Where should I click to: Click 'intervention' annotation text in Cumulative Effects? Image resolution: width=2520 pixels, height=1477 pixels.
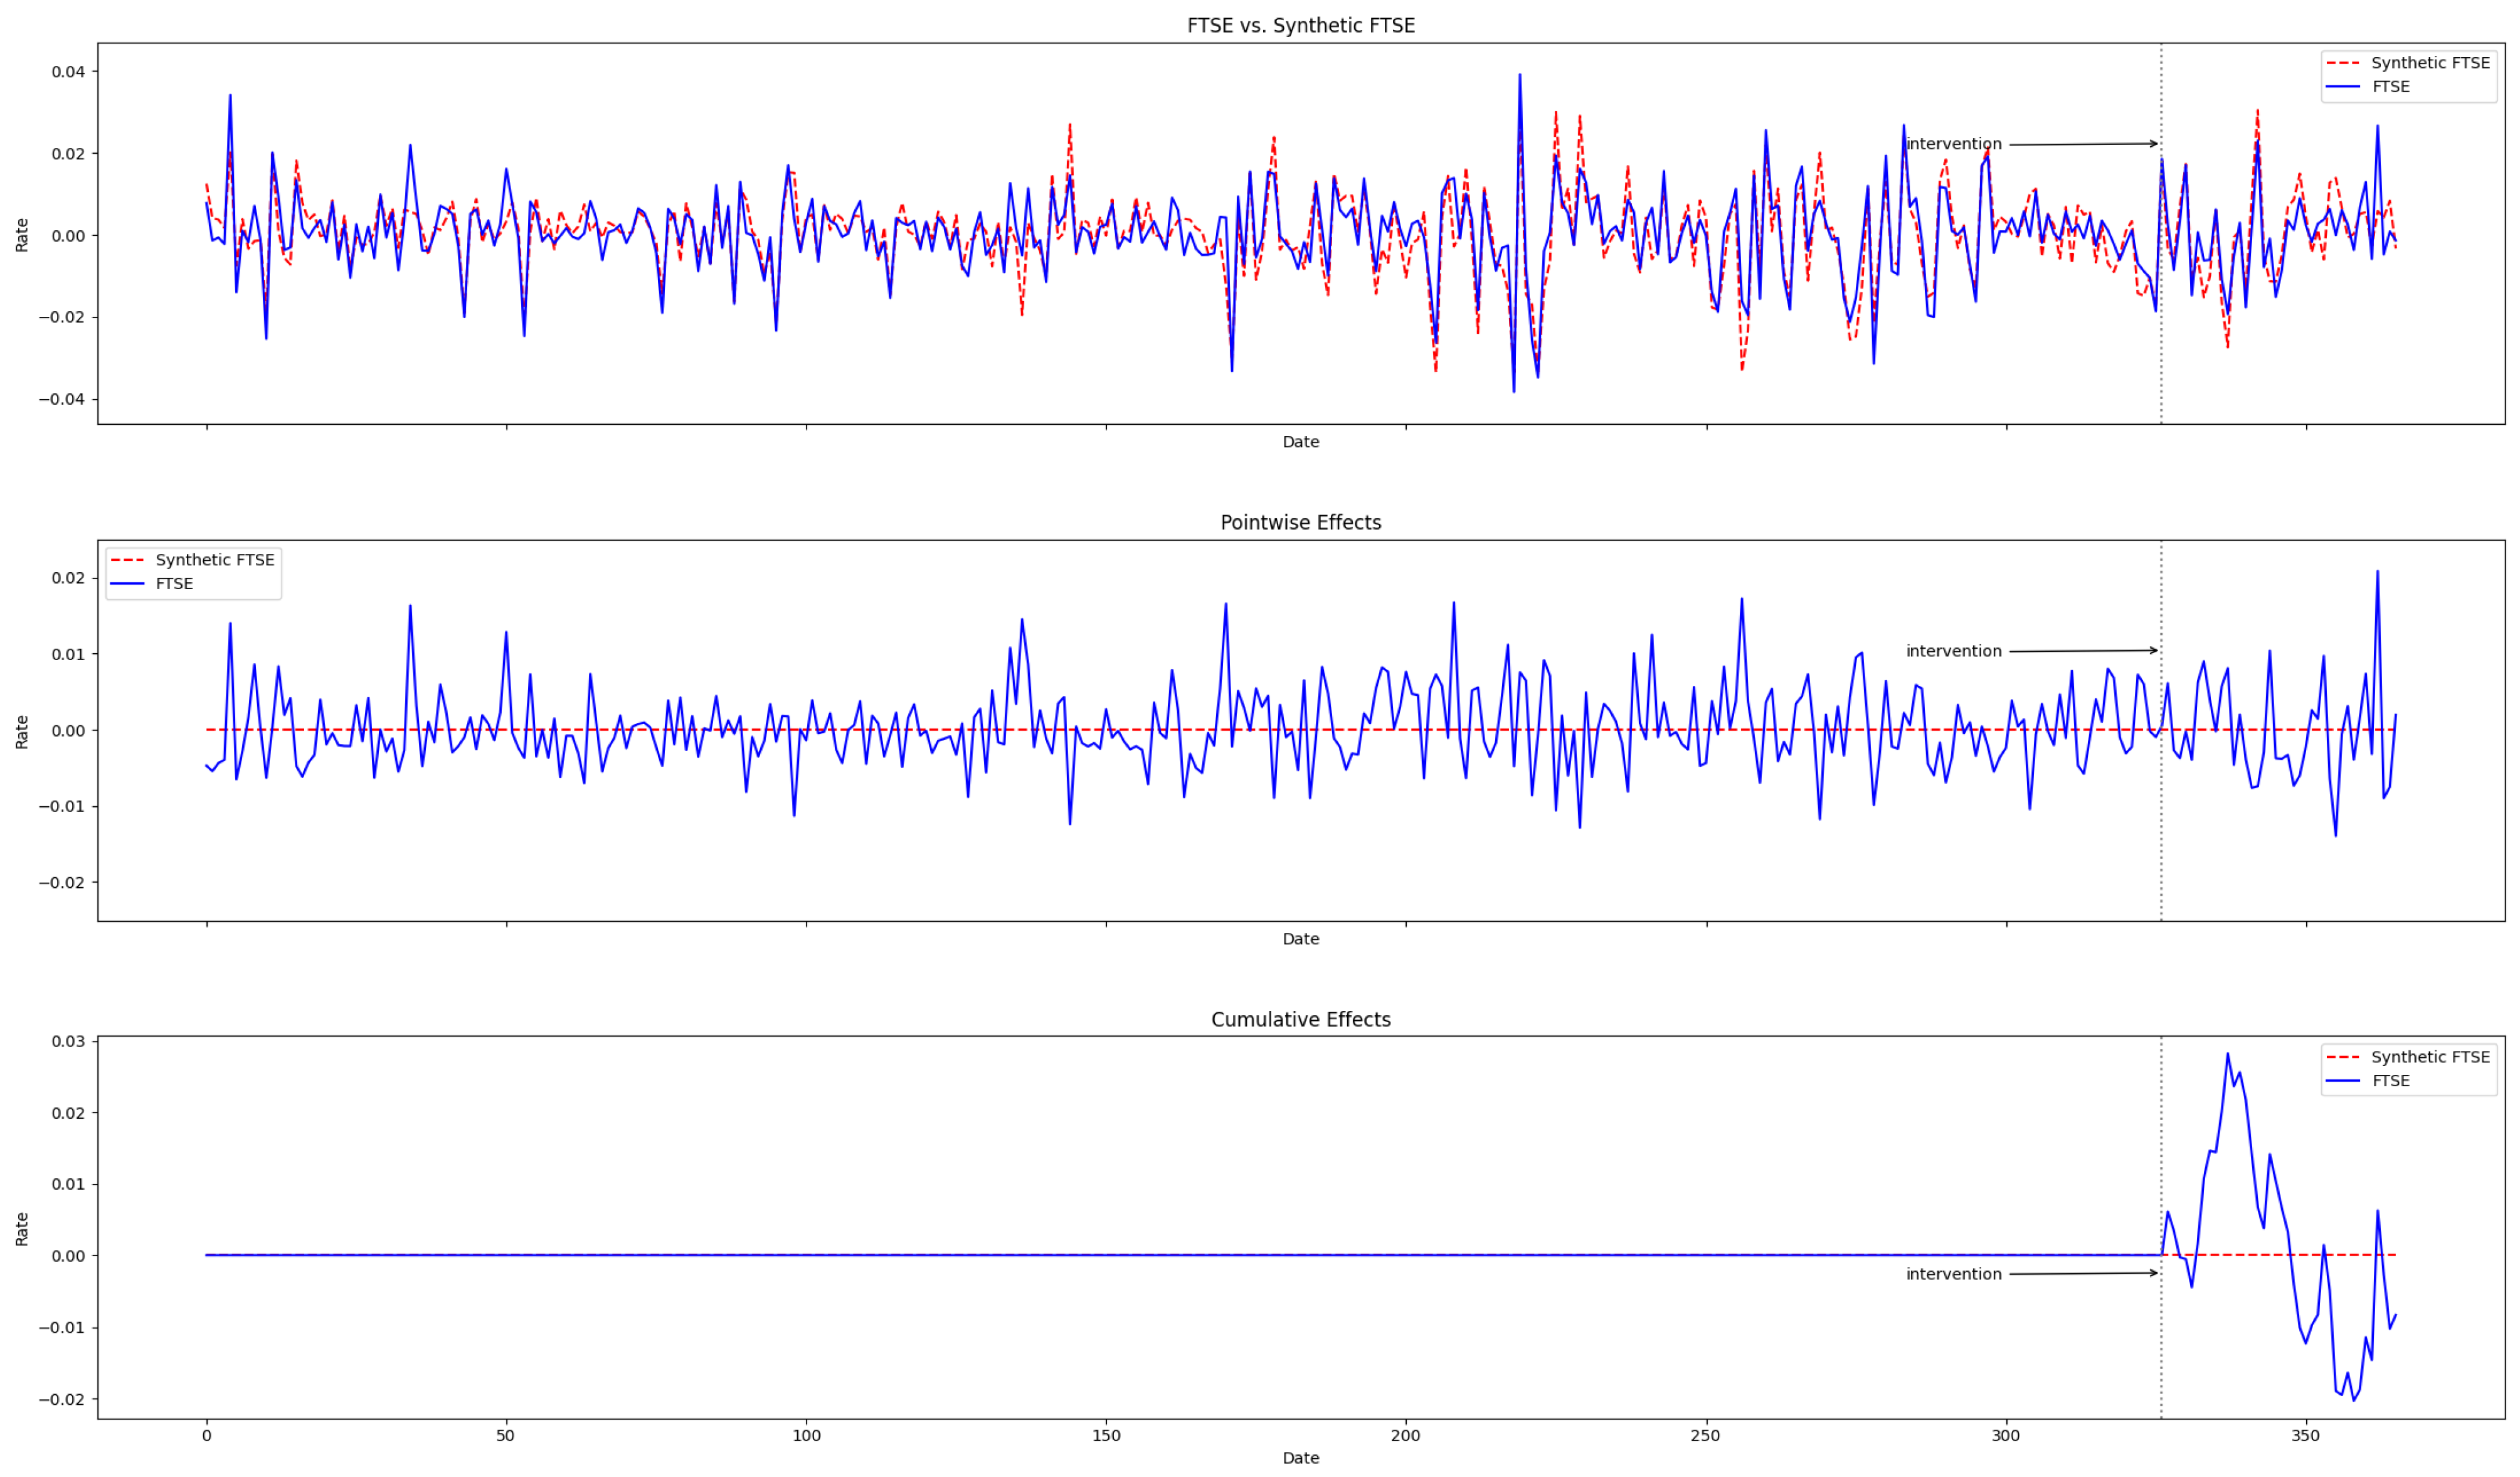(1953, 1275)
